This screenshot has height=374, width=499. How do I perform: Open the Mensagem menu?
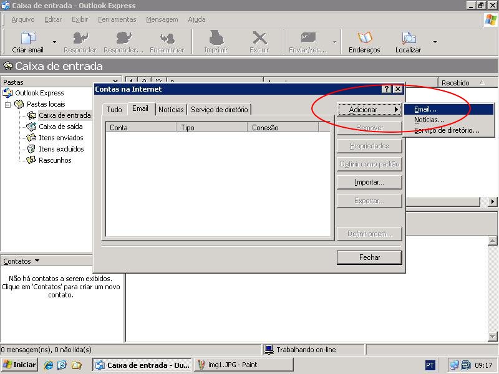click(162, 20)
